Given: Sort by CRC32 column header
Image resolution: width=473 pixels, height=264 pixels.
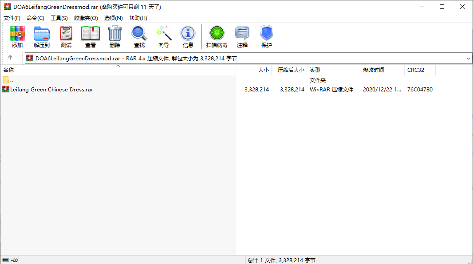Looking at the screenshot, I should pos(420,70).
